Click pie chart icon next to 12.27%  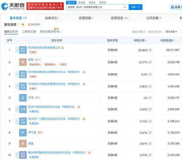point(150,62)
